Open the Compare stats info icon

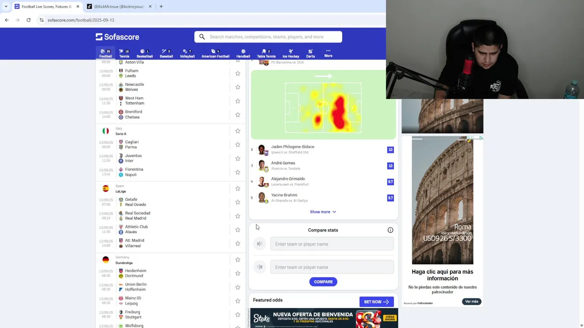(x=390, y=230)
